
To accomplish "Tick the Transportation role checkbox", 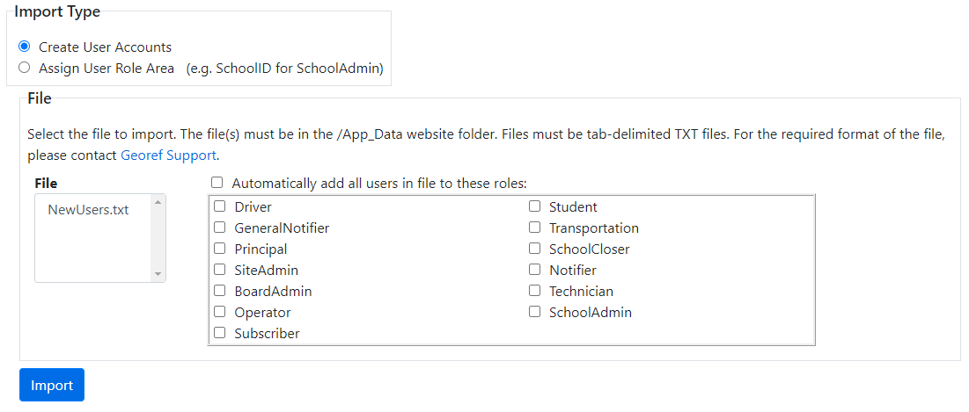I will (534, 228).
